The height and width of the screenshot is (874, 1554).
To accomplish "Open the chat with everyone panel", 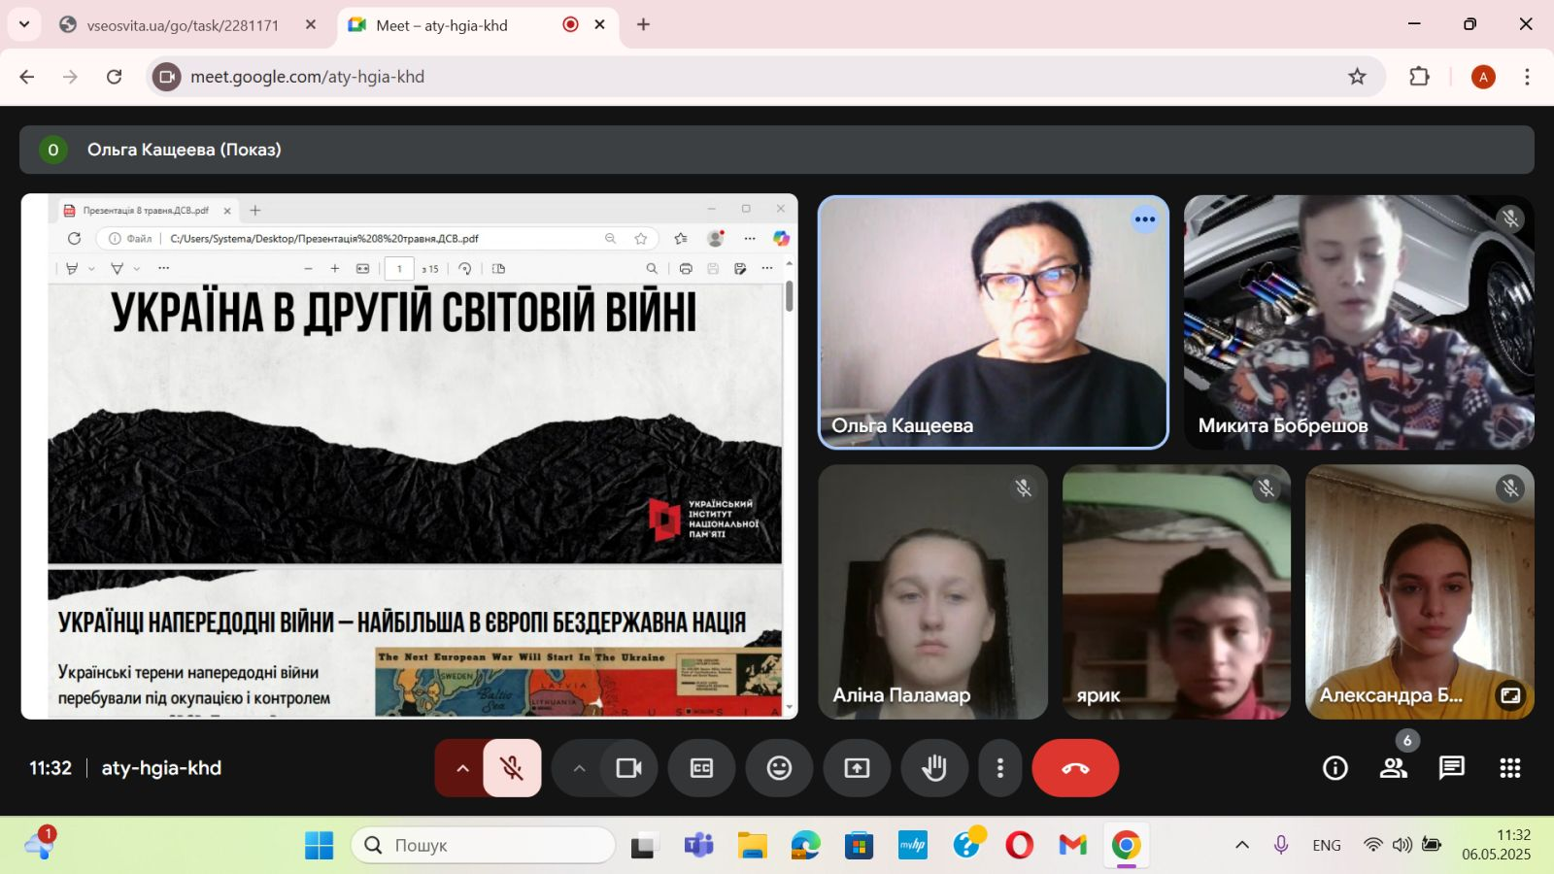I will coord(1451,768).
